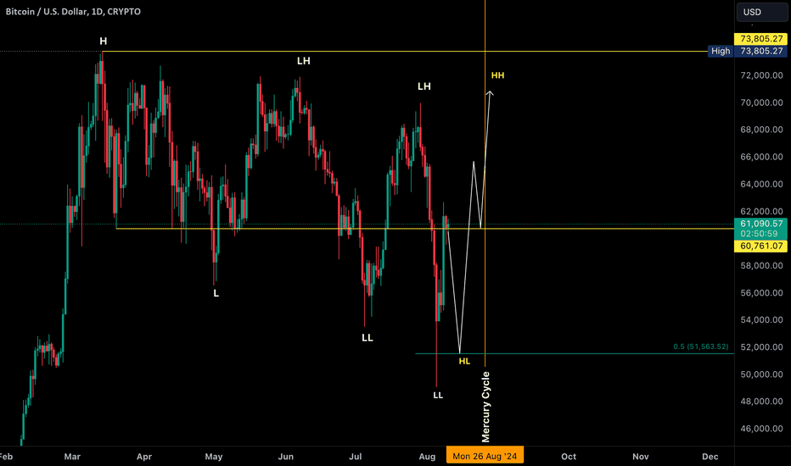Click the LL label under July low
This screenshot has width=791, height=466.
click(367, 338)
